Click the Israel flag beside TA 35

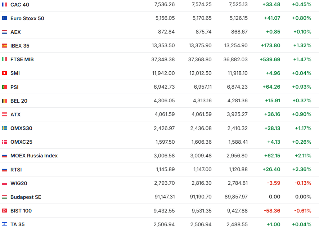(4, 224)
